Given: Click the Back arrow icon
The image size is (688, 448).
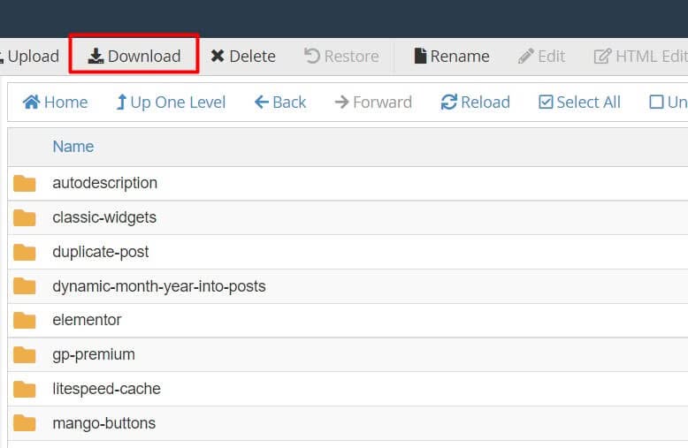Looking at the screenshot, I should [262, 103].
